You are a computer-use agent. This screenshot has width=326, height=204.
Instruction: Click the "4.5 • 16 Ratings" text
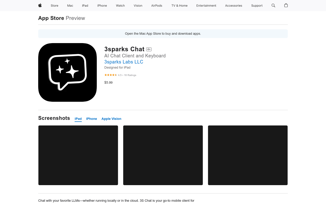[127, 75]
